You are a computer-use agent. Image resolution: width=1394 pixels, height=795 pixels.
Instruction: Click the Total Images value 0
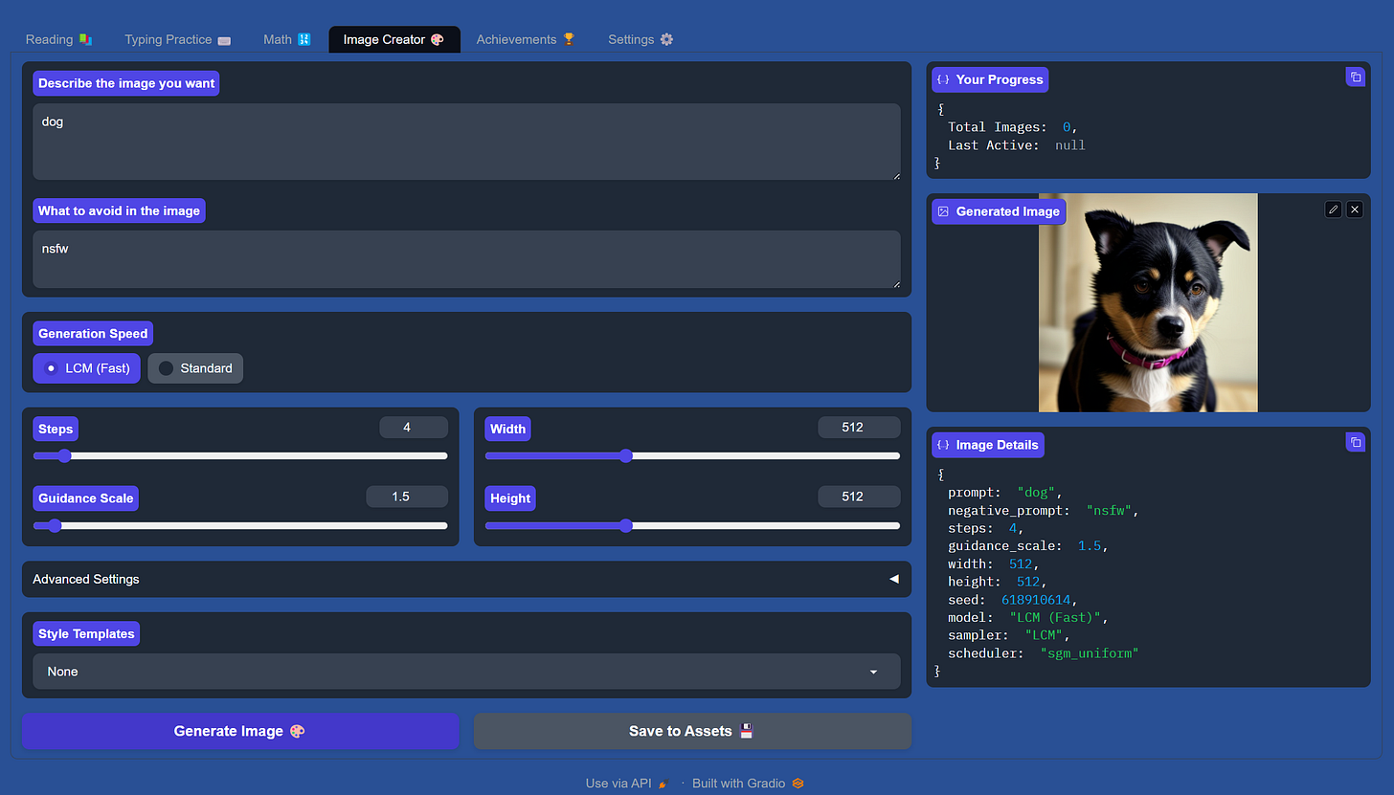point(1066,127)
